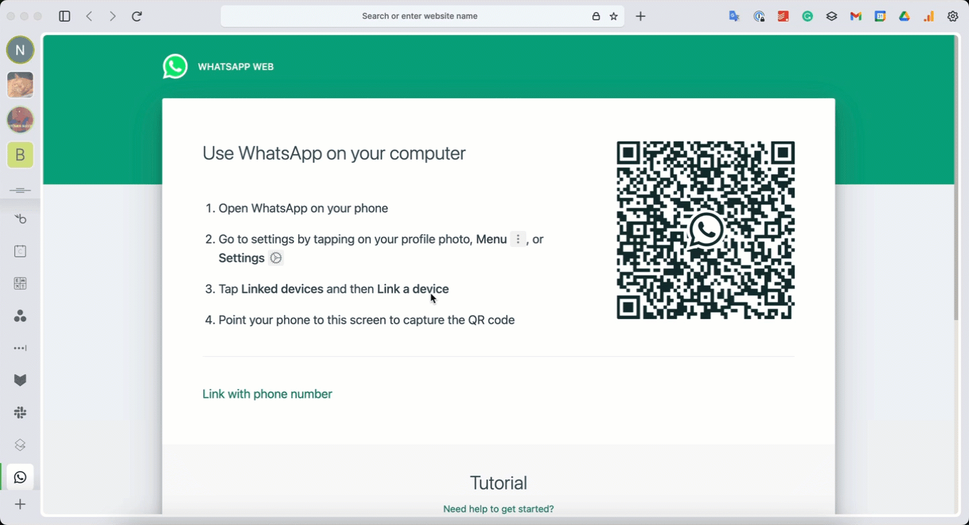Click the Tutorial heading

tap(499, 483)
